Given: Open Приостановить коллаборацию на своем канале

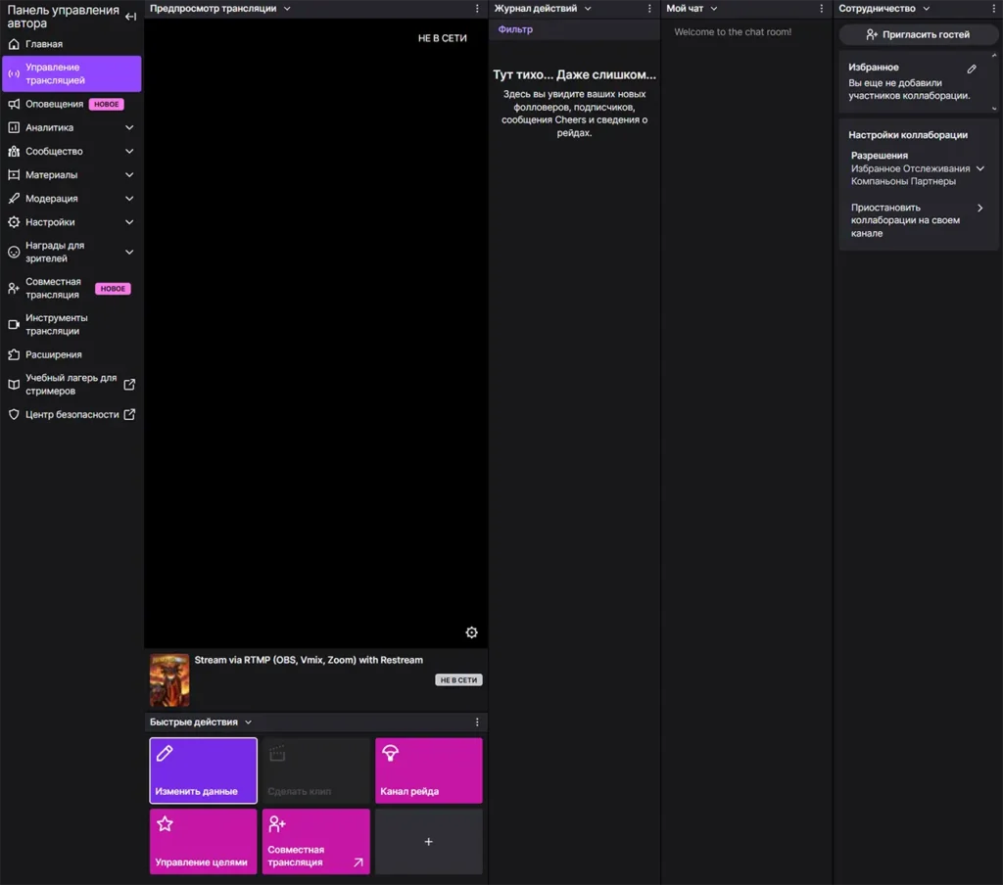Looking at the screenshot, I should click(x=917, y=220).
